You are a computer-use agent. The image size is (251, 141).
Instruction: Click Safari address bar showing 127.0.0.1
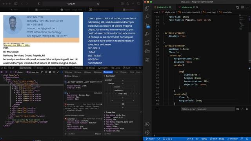[71, 4]
